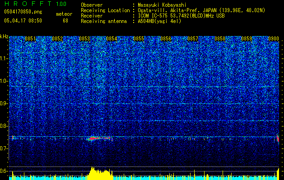Click the 0.9 frequency axis label
Image resolution: width=284 pixels, height=180 pixels.
(x=4, y=103)
